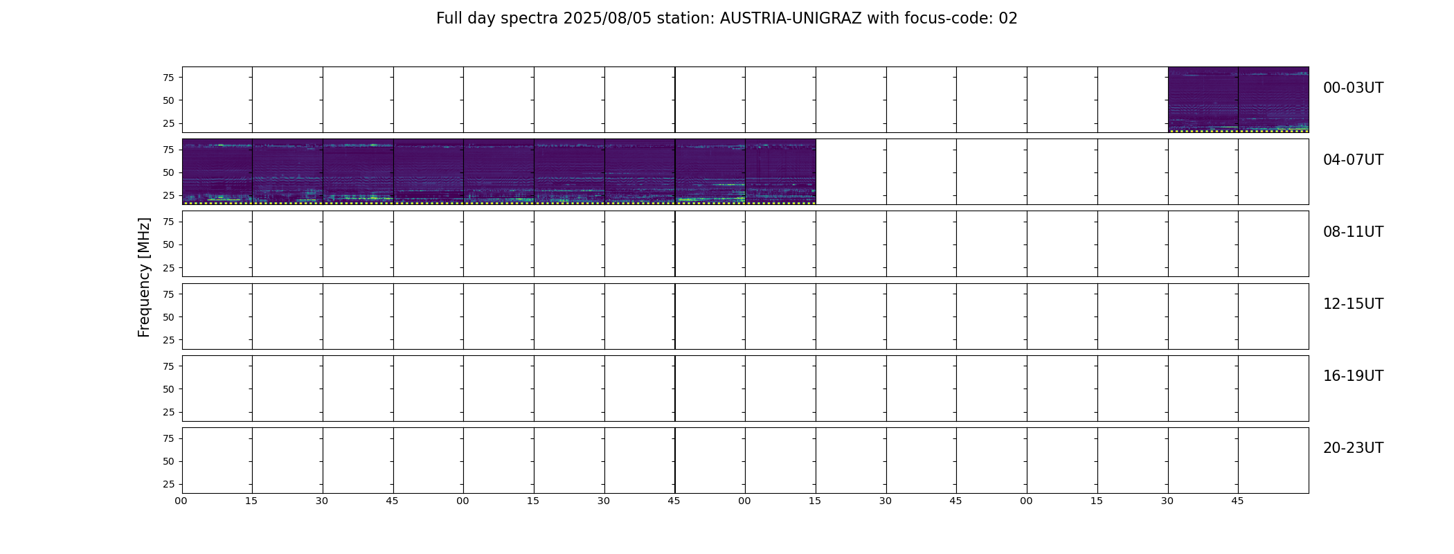This screenshot has height=554, width=1454.
Task: Click the 75 MHz tick of the 04-07UT row
Action: click(168, 150)
